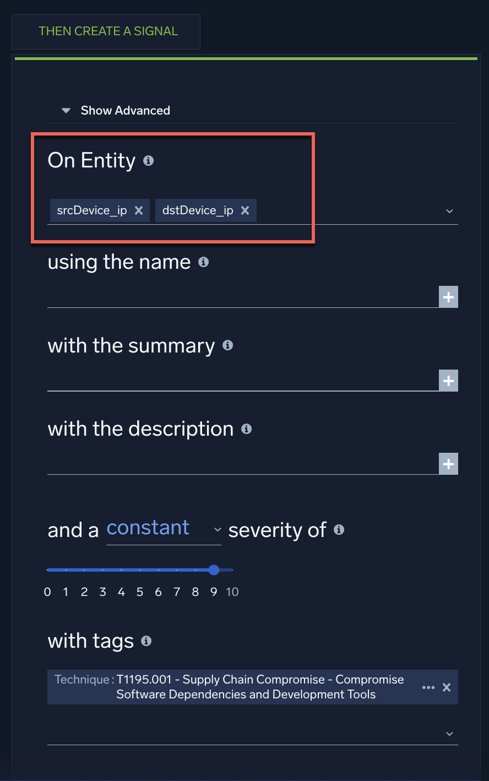Open more options on the Technique tag
489x781 pixels.
tap(428, 687)
